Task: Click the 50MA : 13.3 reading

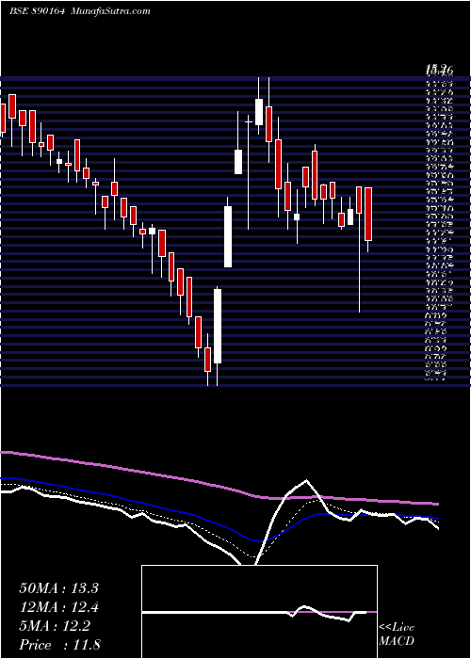Action: 58,588
